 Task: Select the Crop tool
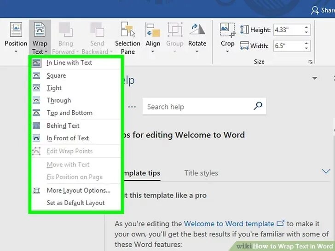[227, 37]
